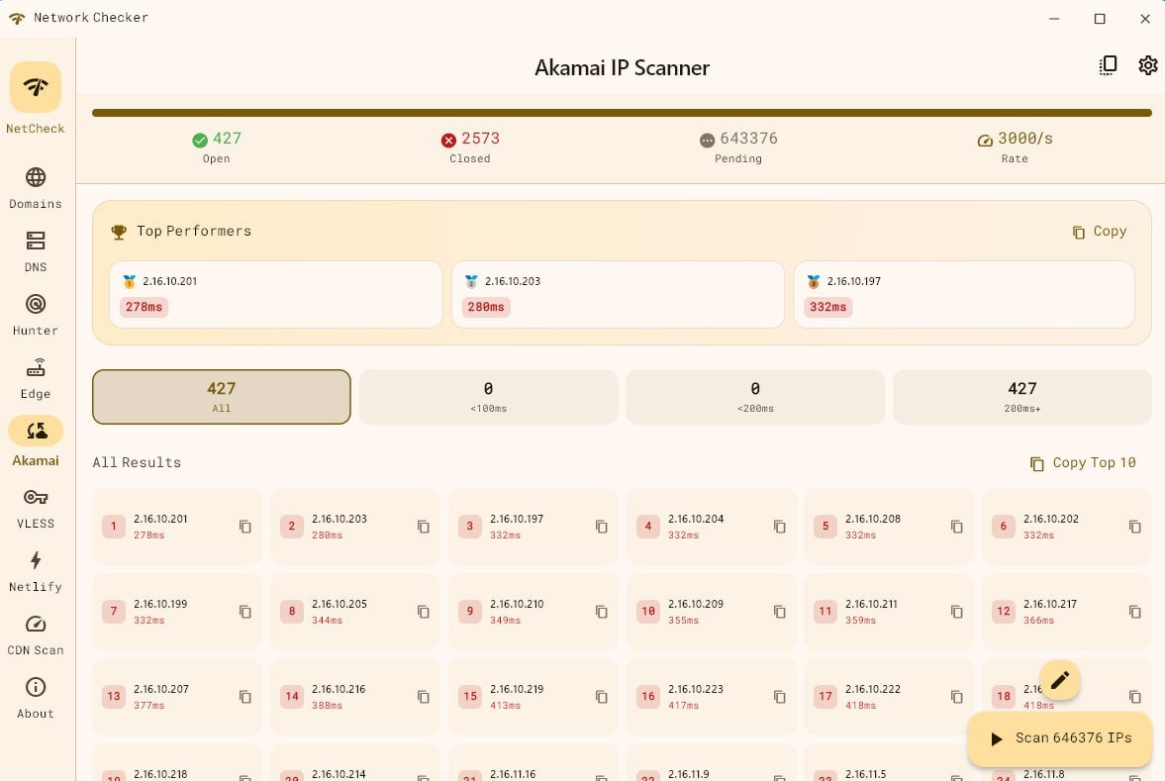Click the scan progress bar
This screenshot has height=781, width=1165.
tap(622, 113)
